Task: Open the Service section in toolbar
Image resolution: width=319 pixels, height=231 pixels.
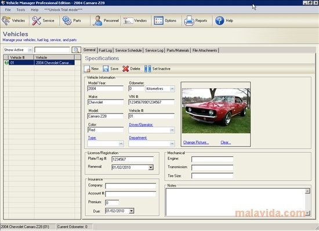Action: click(43, 21)
